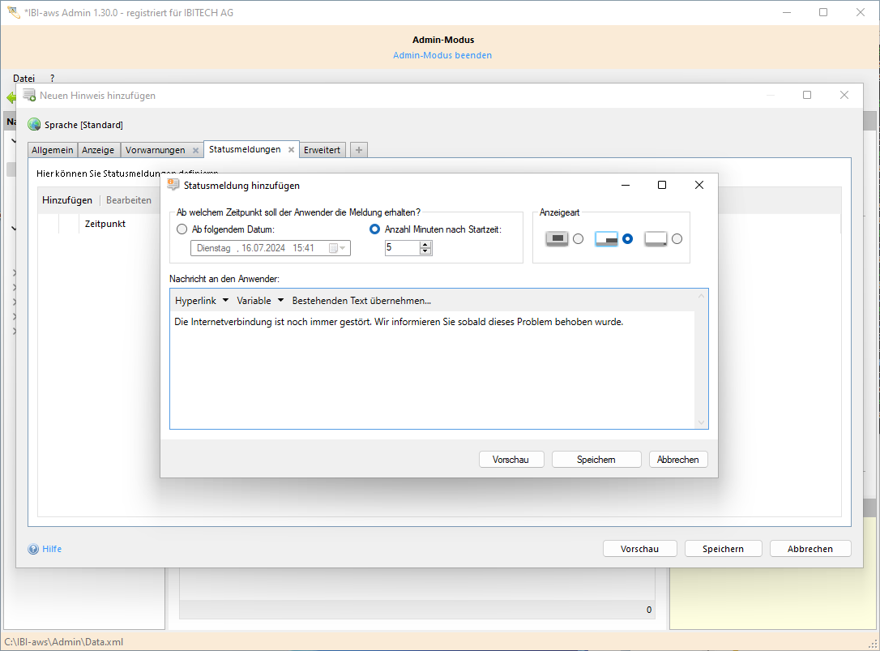Click the Sprache [Standard] globe icon

(33, 124)
